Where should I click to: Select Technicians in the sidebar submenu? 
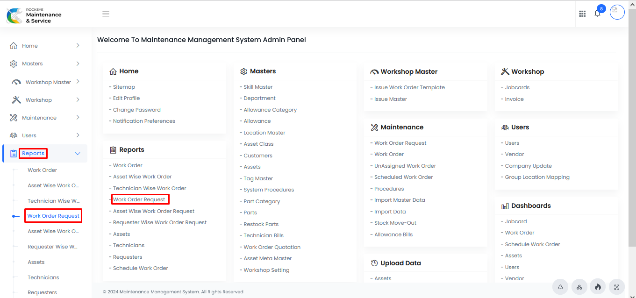click(x=43, y=277)
